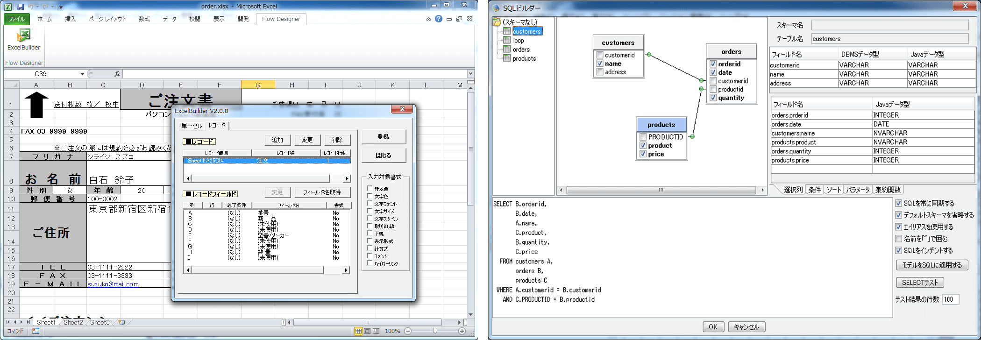
Task: Click the fx insert function icon
Action: [x=117, y=74]
